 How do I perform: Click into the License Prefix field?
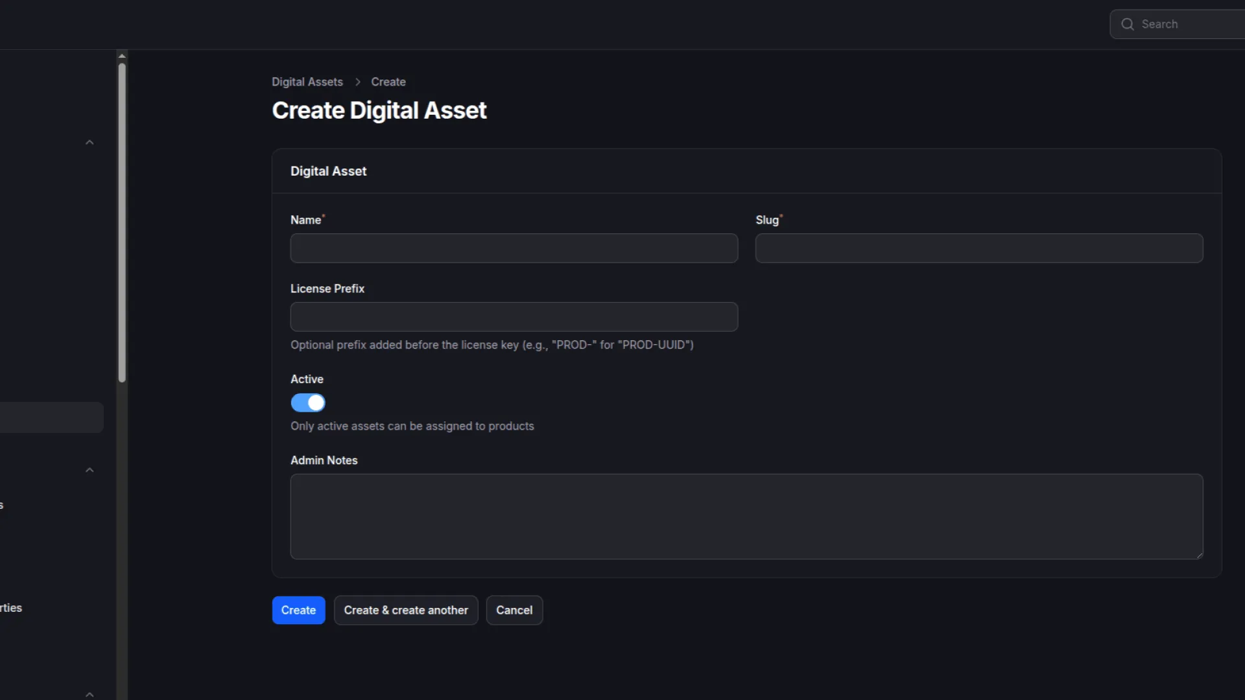pos(514,317)
